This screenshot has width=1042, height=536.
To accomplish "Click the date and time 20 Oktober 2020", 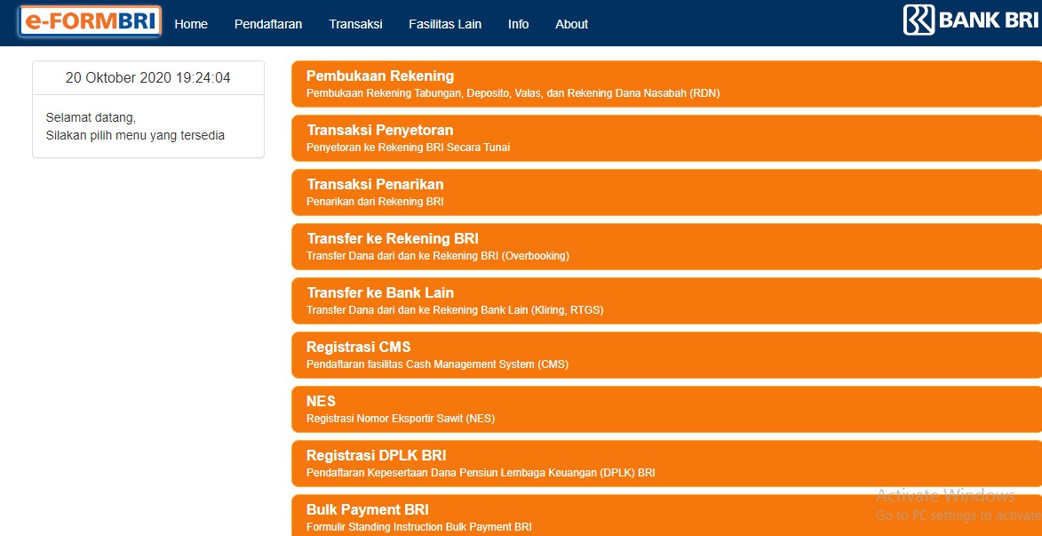I will pyautogui.click(x=148, y=78).
